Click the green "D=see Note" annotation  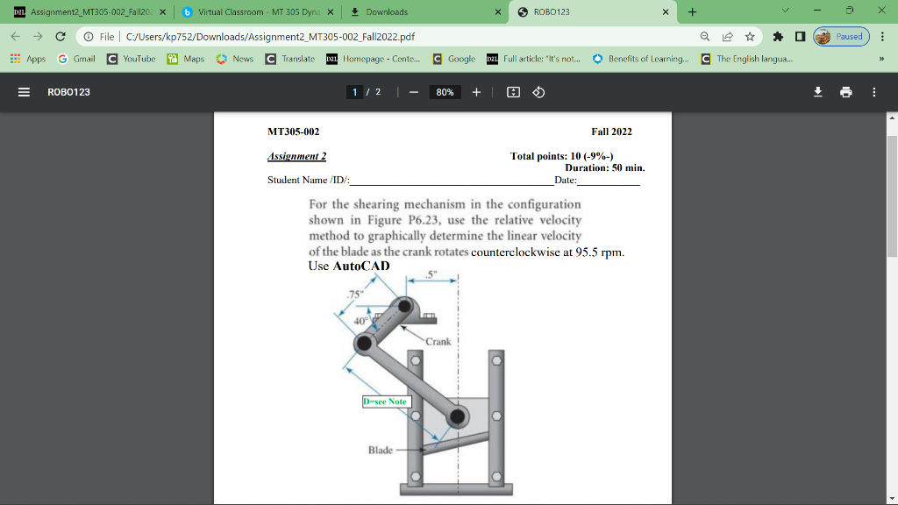click(387, 402)
